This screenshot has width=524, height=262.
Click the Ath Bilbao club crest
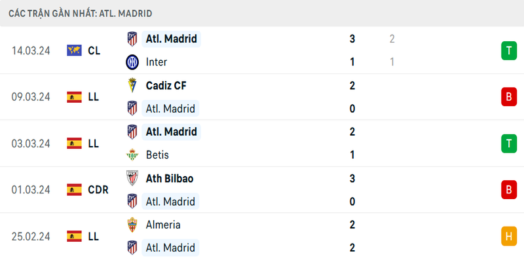click(132, 178)
